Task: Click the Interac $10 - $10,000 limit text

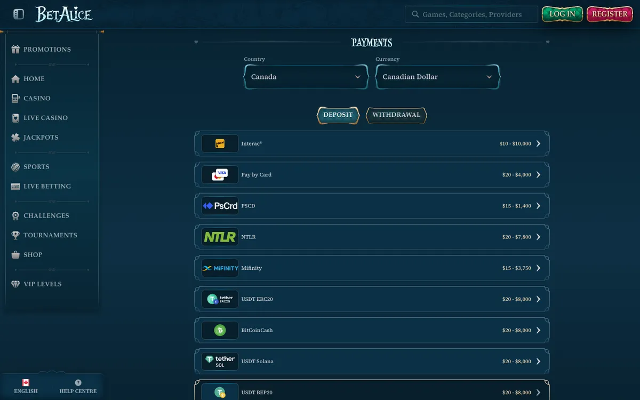Action: (515, 143)
